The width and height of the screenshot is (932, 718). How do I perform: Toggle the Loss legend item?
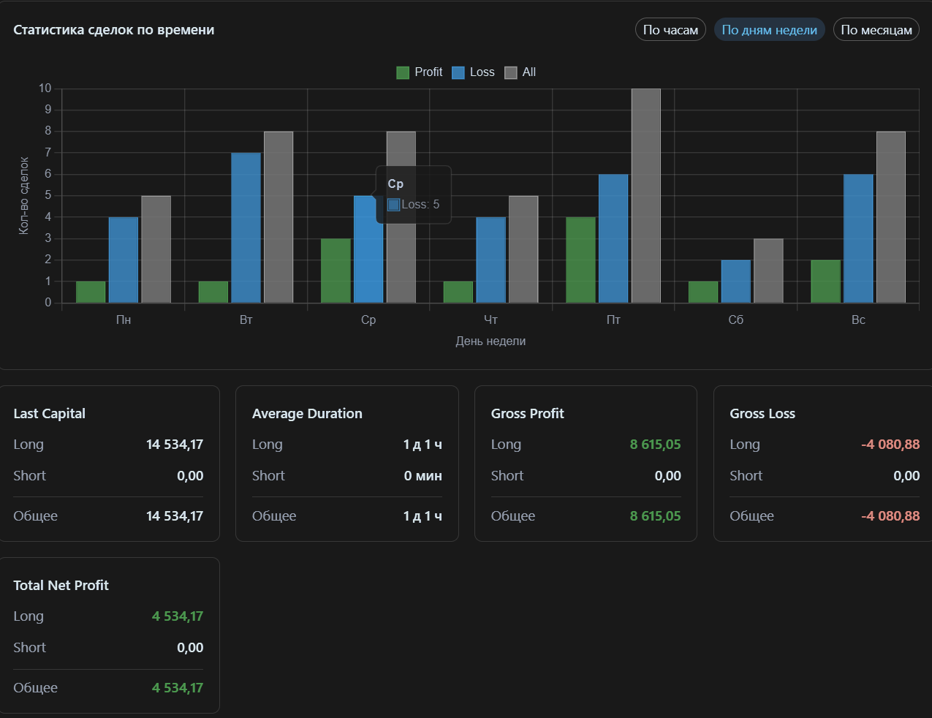pyautogui.click(x=473, y=72)
